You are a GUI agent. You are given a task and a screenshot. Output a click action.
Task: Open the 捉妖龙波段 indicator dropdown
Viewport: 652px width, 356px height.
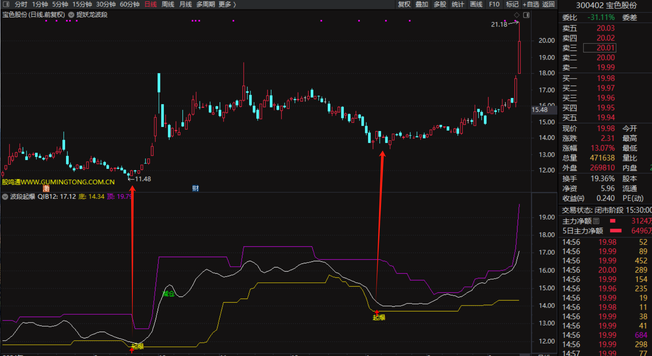[71, 15]
